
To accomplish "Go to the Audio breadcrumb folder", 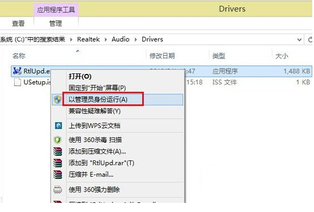I will [x=121, y=39].
